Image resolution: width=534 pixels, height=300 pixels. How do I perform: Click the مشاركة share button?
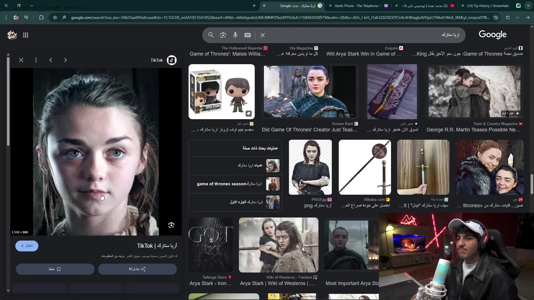coord(137,269)
